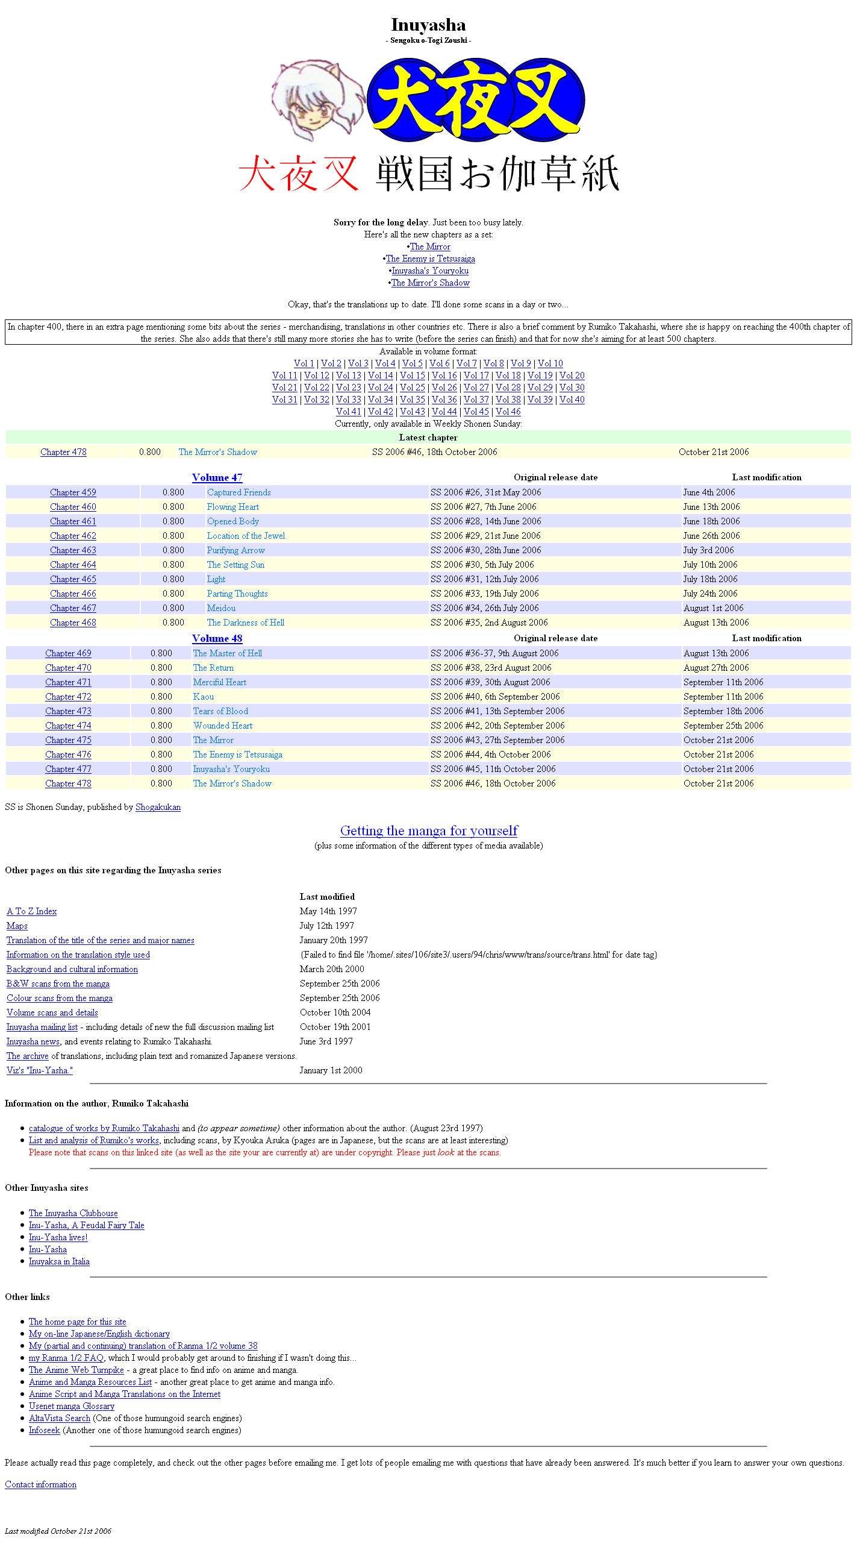Open Chapter 462
Viewport: 857px width, 1541px height.
[73, 536]
